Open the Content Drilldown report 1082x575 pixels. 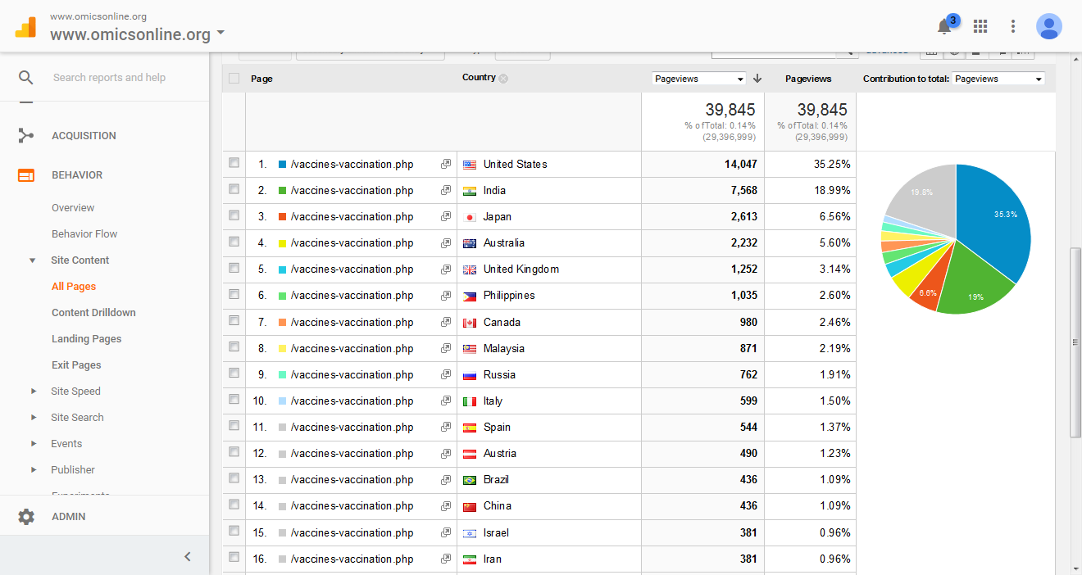tap(93, 313)
